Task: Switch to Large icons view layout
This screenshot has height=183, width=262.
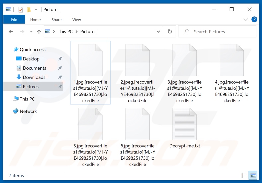Action: (x=253, y=175)
